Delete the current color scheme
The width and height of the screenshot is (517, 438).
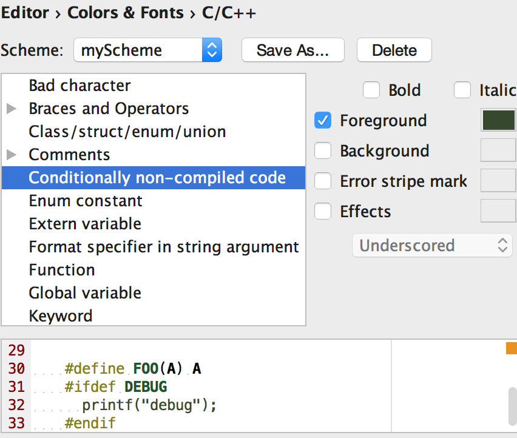(x=394, y=50)
